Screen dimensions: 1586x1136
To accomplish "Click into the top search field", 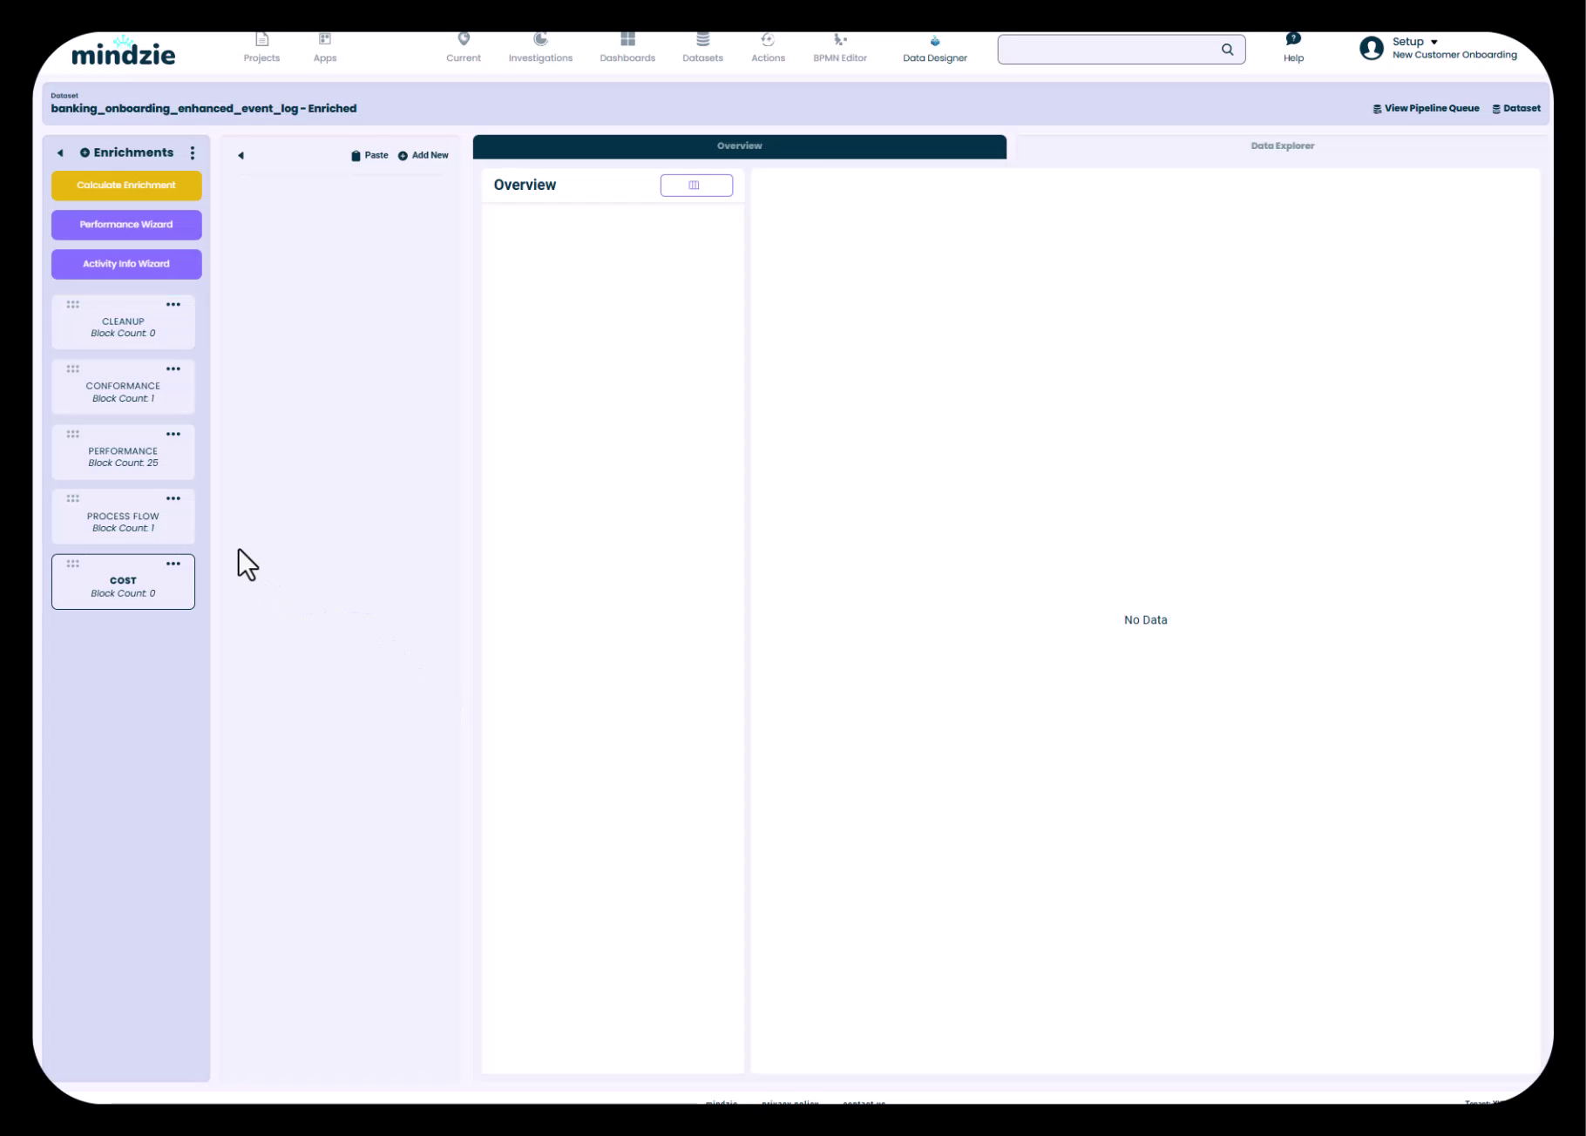I will [1107, 50].
